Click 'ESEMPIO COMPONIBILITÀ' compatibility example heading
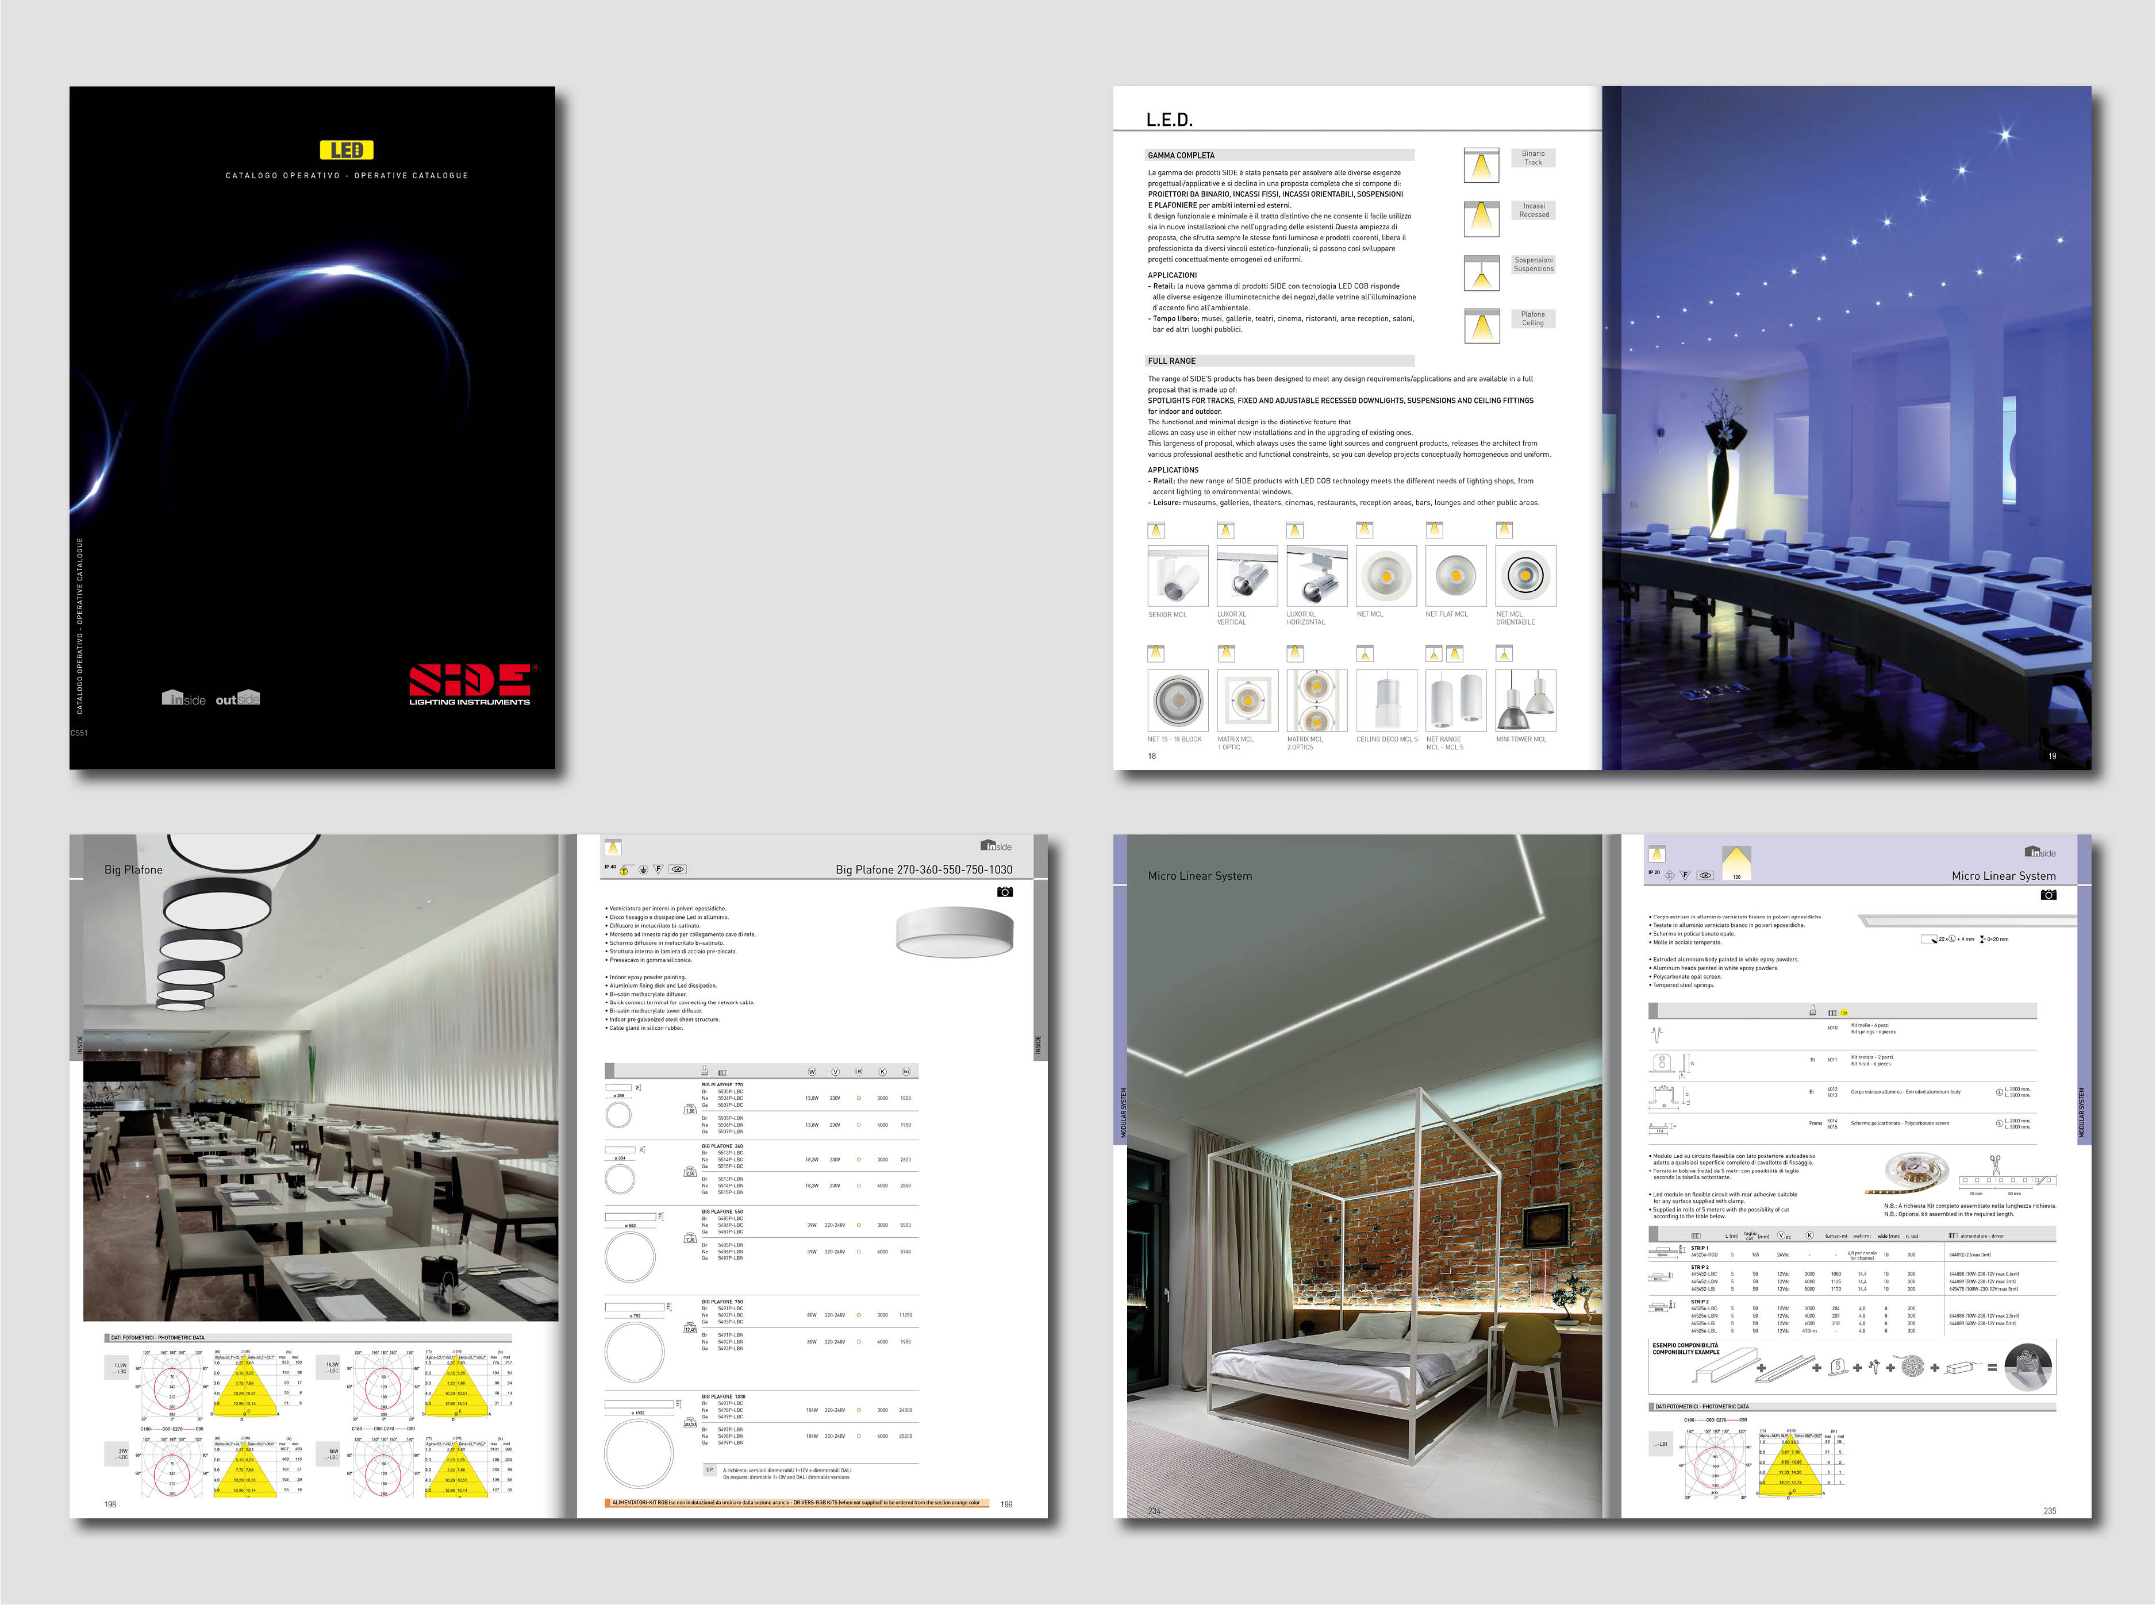 [1685, 1346]
